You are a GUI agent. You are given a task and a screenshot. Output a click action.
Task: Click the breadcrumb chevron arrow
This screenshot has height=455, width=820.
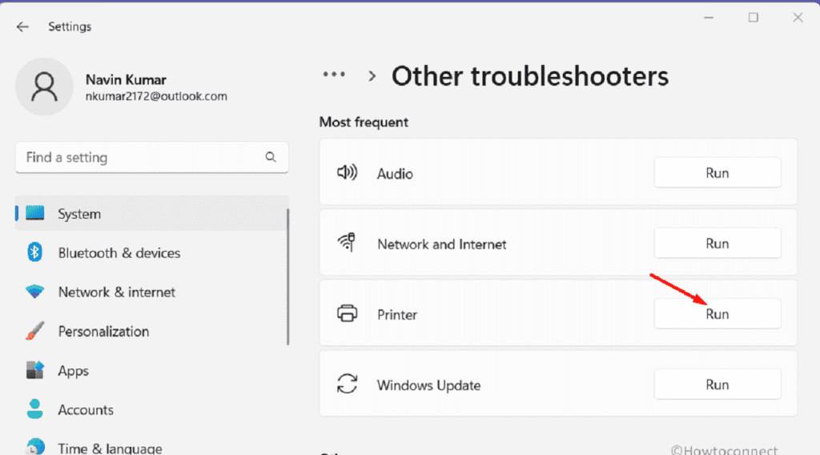point(372,76)
